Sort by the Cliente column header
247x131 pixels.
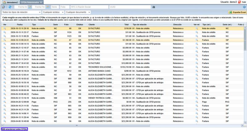101,25
